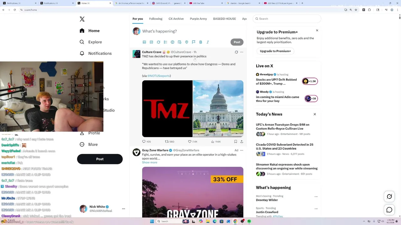Open the floating Grok button

click(x=389, y=197)
